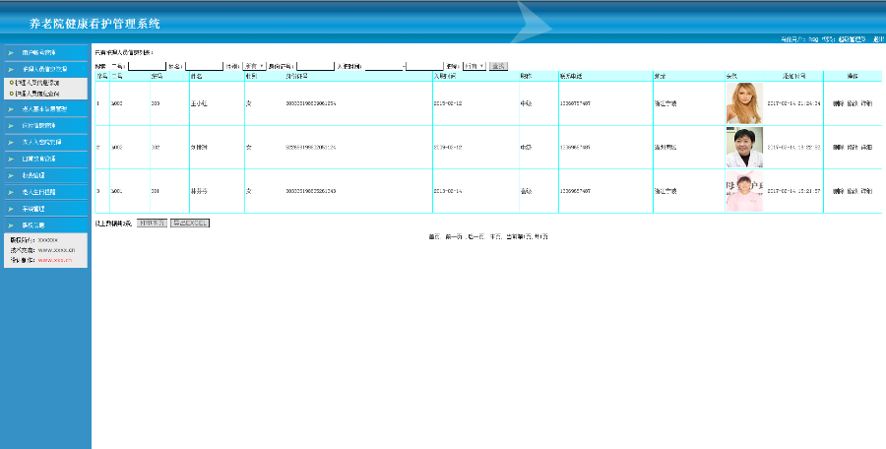Screen dimensions: 886x449
Task: Click the 导出EXCEL button
Action: 190,224
